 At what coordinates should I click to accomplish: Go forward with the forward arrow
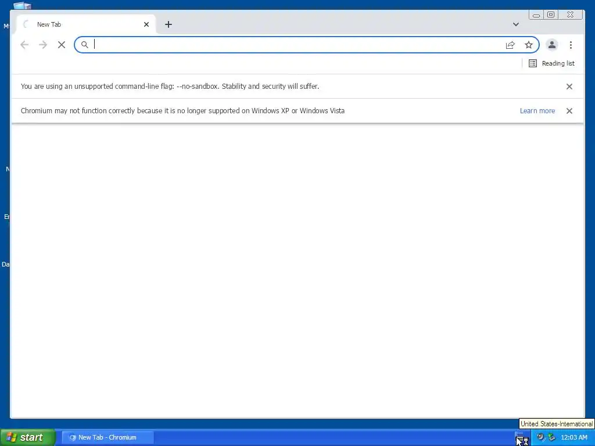pos(43,45)
